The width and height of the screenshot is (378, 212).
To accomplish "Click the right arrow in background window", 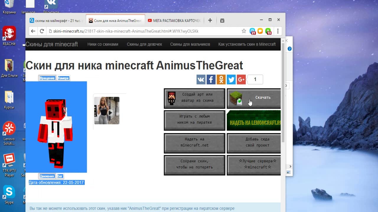I will click(x=290, y=167).
